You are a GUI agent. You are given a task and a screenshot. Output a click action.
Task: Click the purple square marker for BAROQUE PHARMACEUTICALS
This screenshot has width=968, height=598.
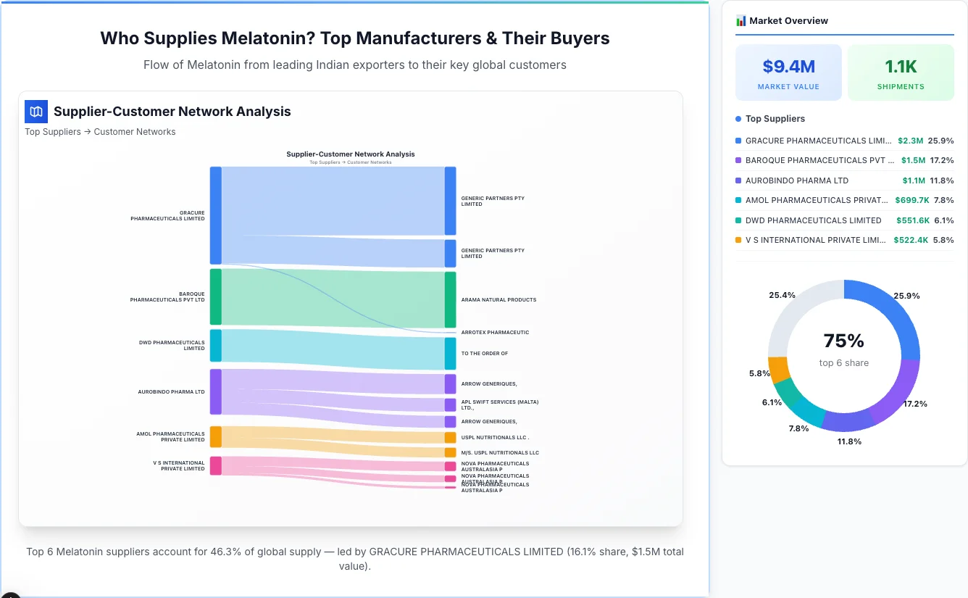tap(739, 160)
